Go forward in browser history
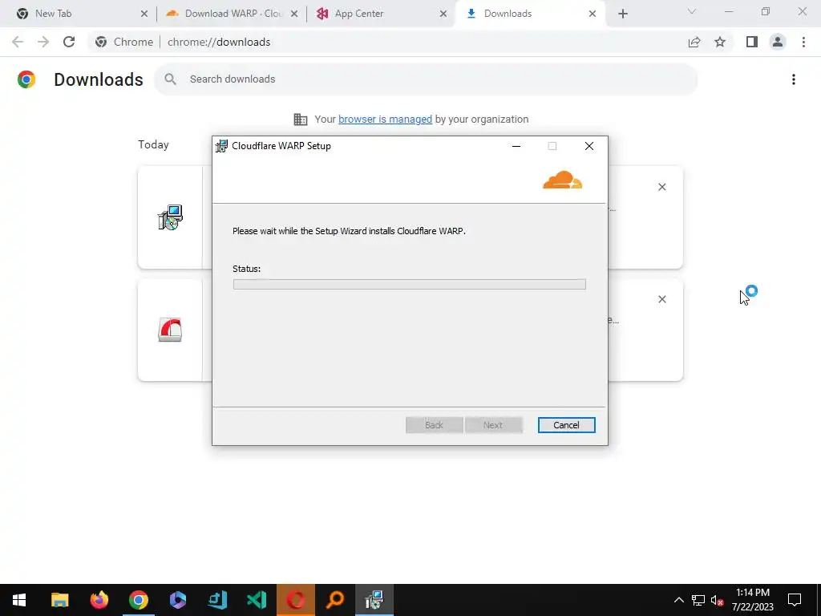 coord(43,42)
